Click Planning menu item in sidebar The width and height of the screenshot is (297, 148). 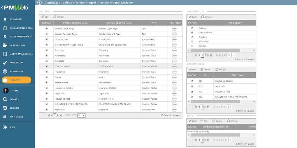pos(16,19)
